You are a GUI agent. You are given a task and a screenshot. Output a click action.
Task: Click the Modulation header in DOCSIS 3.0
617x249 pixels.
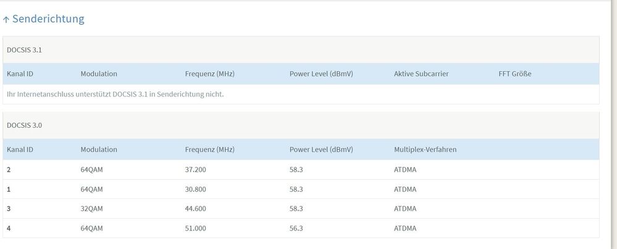click(99, 150)
